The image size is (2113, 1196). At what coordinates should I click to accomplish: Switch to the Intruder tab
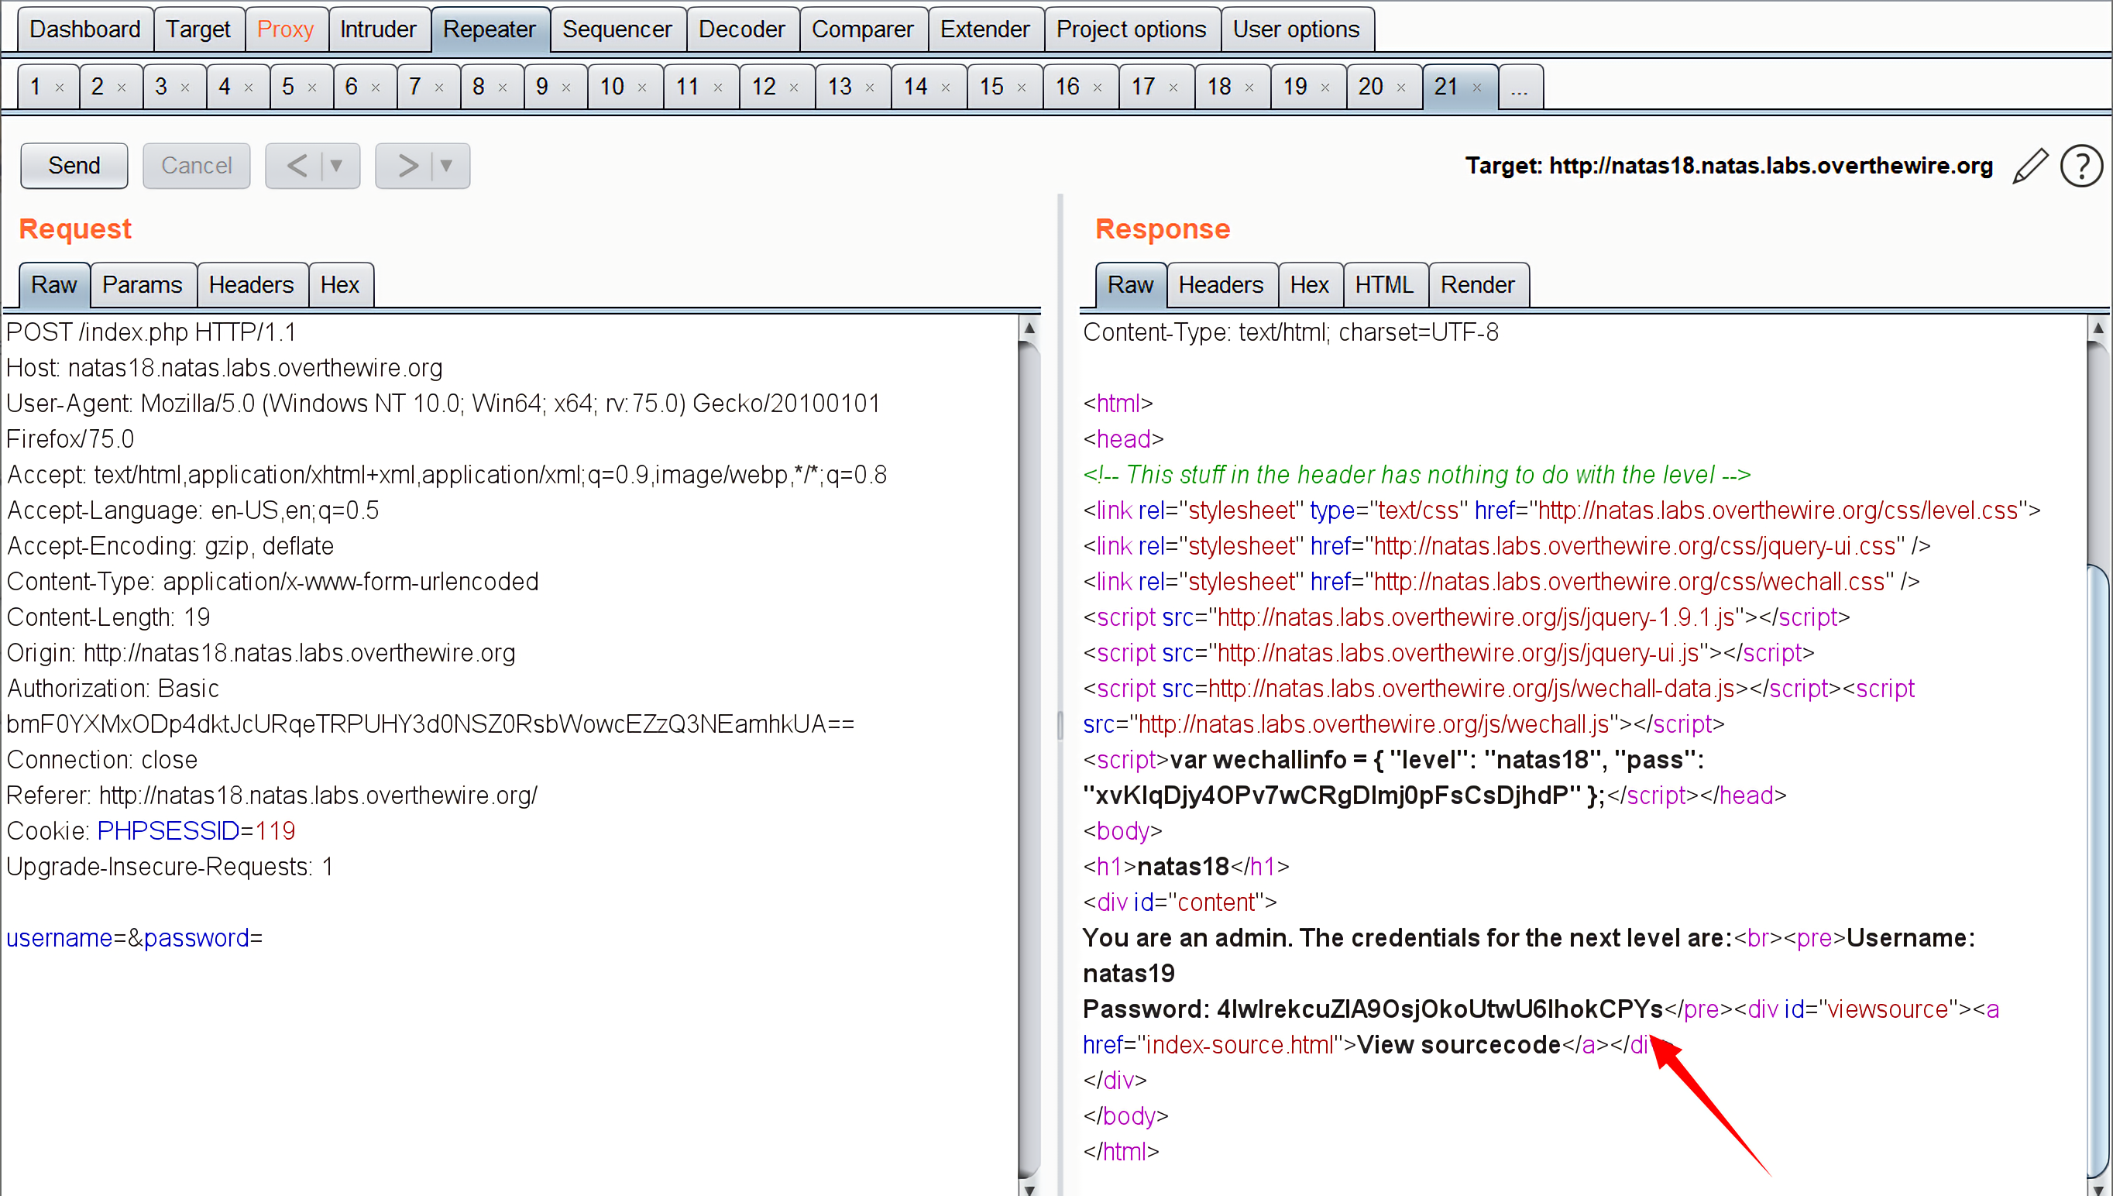tap(379, 29)
